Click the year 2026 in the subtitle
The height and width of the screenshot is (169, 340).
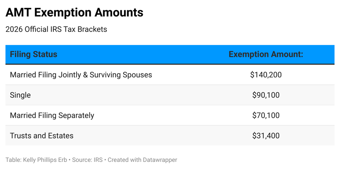tap(13, 29)
